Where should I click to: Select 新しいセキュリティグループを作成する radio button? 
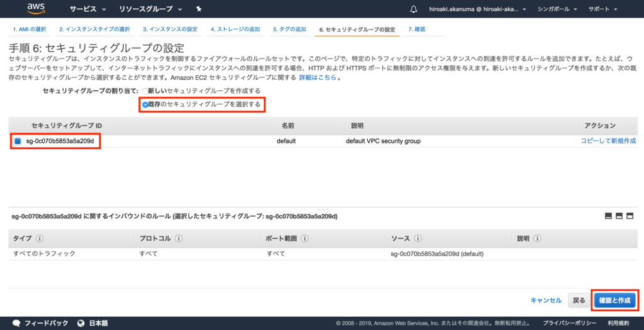tap(145, 90)
